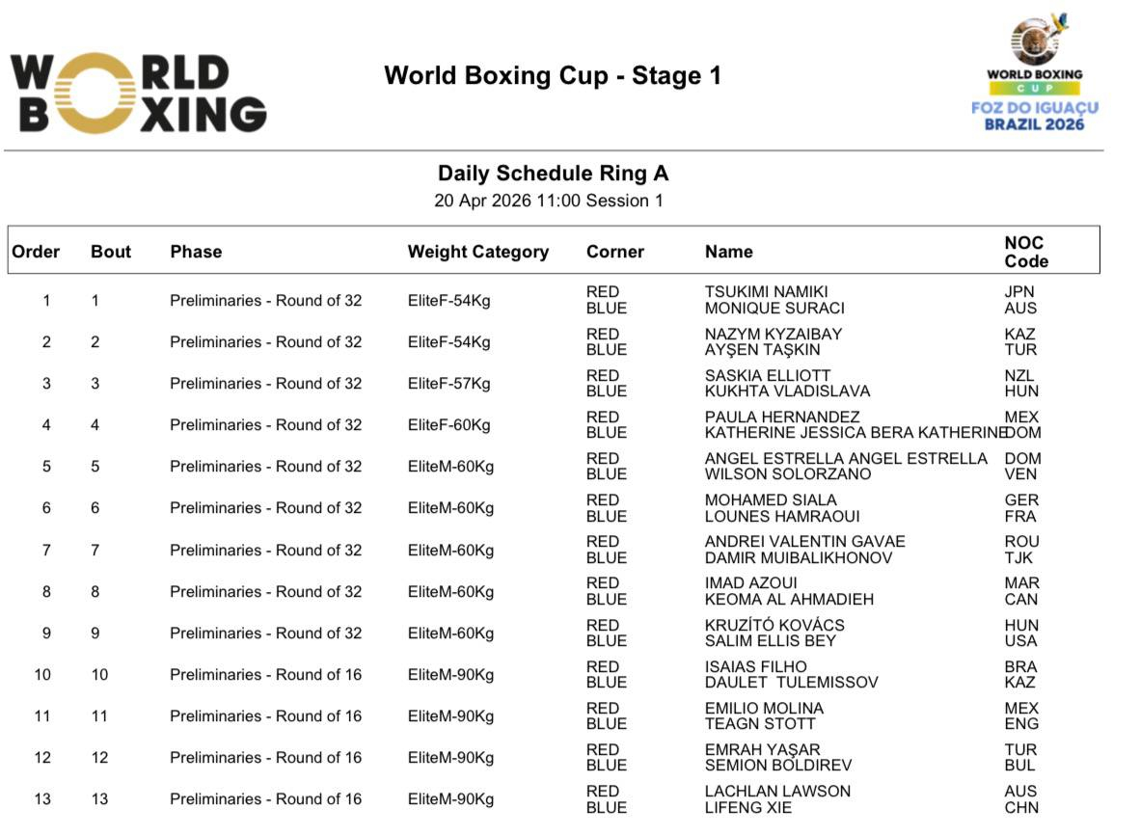The image size is (1141, 836).
Task: Select the name DAULET TULEMISSOV
Action: pyautogui.click(x=791, y=683)
